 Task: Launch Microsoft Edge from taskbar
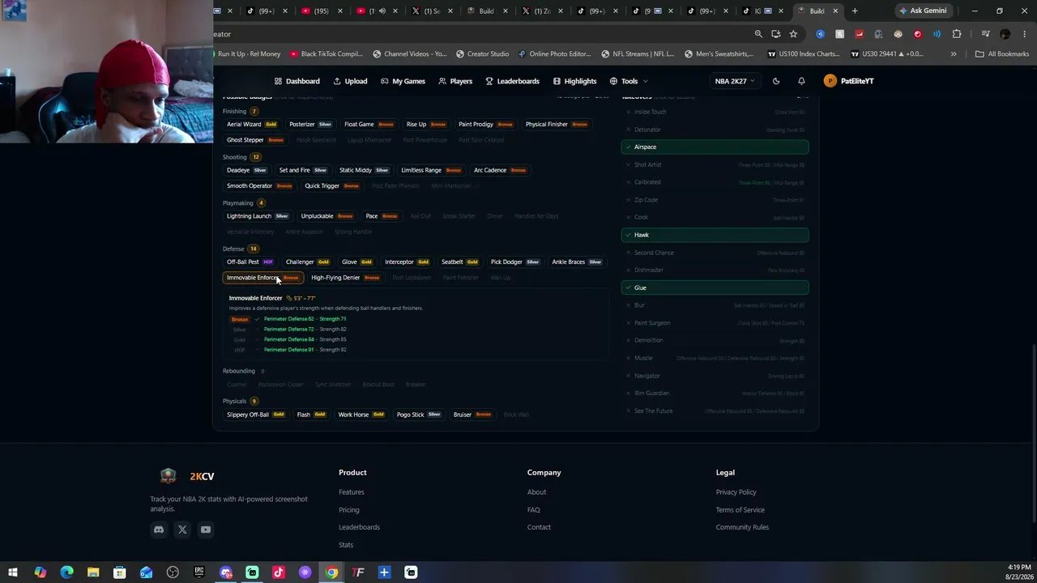pyautogui.click(x=66, y=572)
